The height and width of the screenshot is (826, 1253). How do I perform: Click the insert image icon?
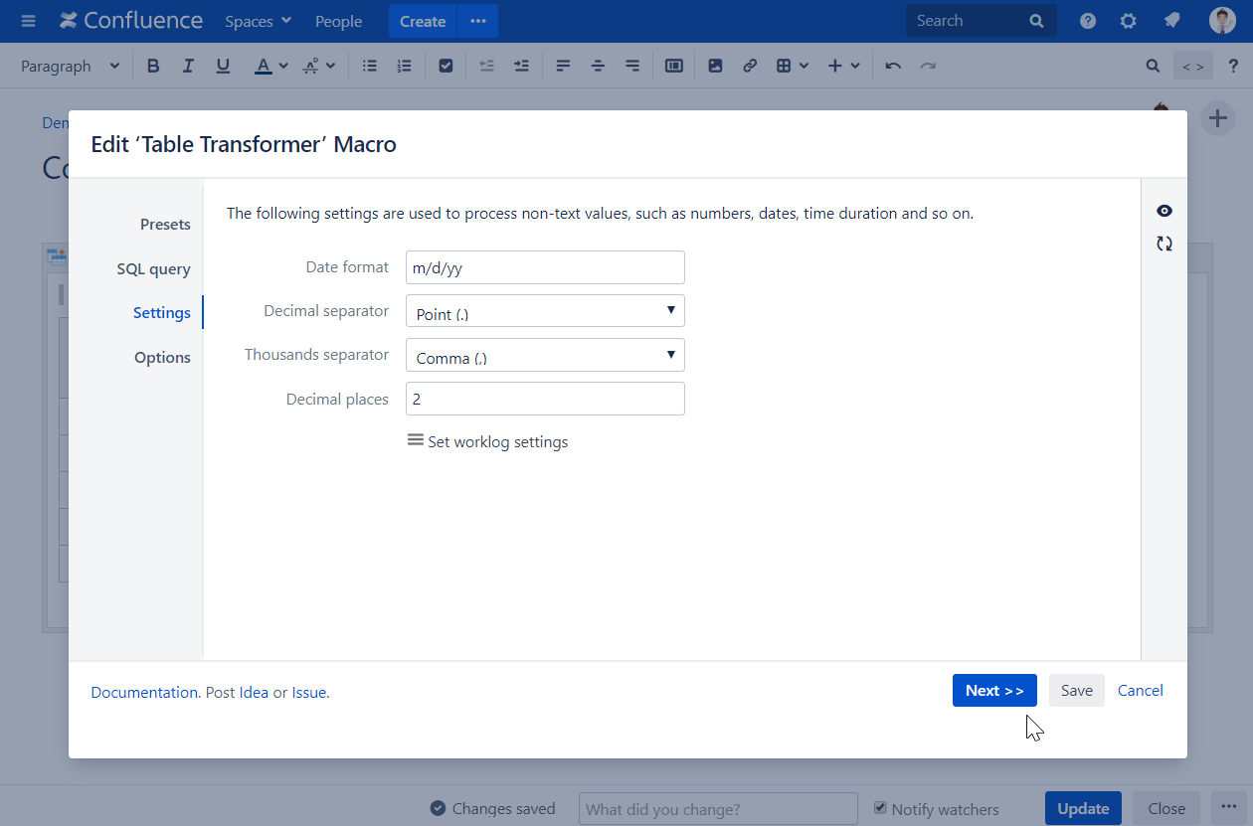pos(715,66)
